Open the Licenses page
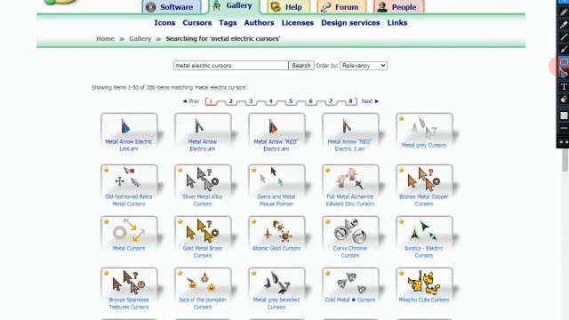Viewport: 569px width, 320px height. pyautogui.click(x=298, y=23)
